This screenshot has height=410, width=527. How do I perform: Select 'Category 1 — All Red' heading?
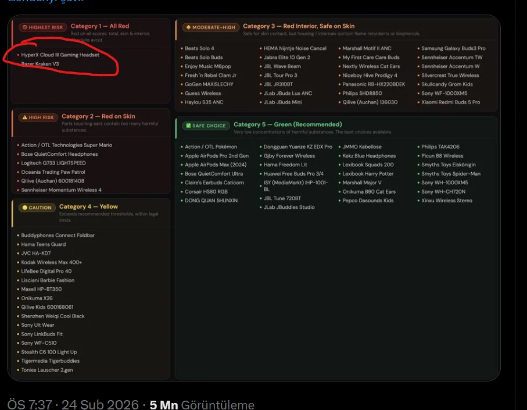(100, 26)
